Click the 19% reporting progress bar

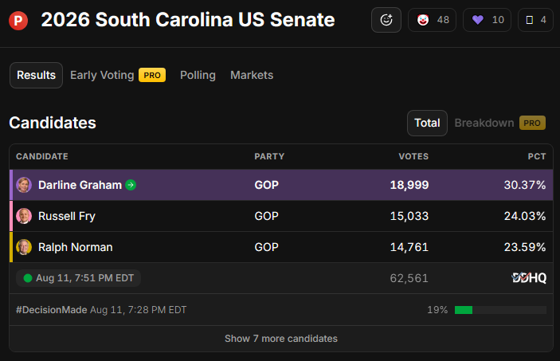pos(500,310)
